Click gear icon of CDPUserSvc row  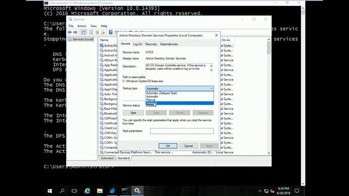[102, 118]
